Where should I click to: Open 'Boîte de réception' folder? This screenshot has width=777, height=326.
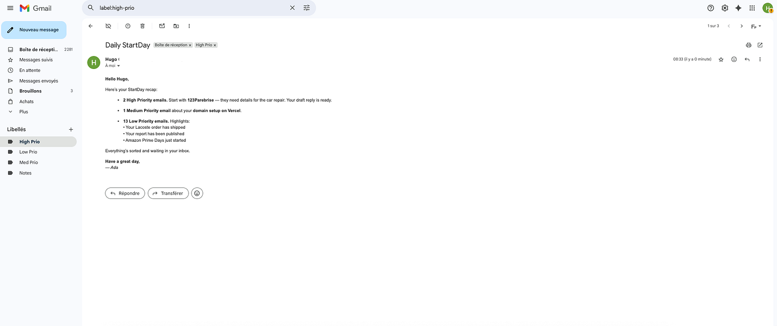[38, 49]
